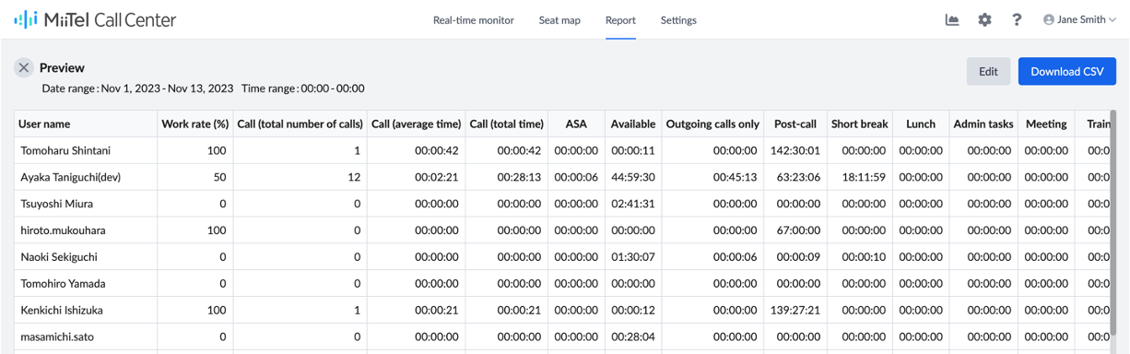Select the Report tab
Screen dimensions: 1130x354
click(620, 20)
